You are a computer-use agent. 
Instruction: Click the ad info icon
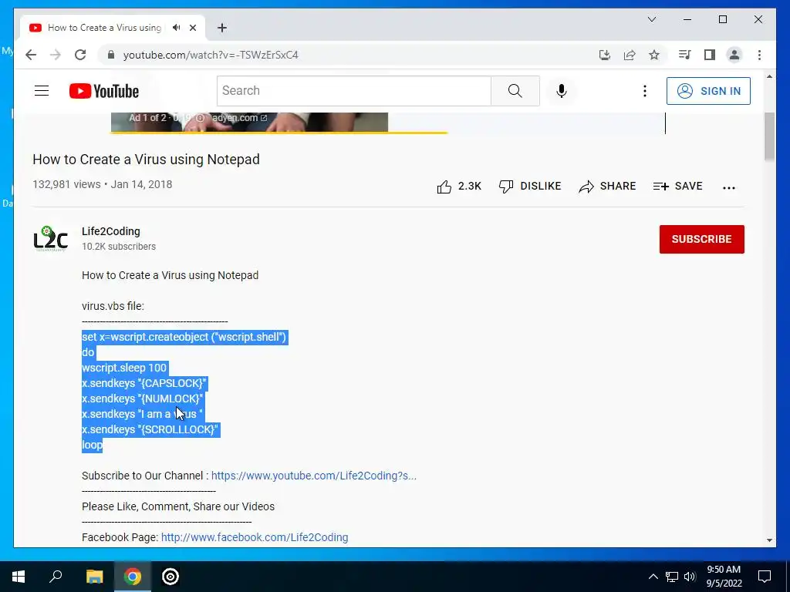click(x=200, y=118)
